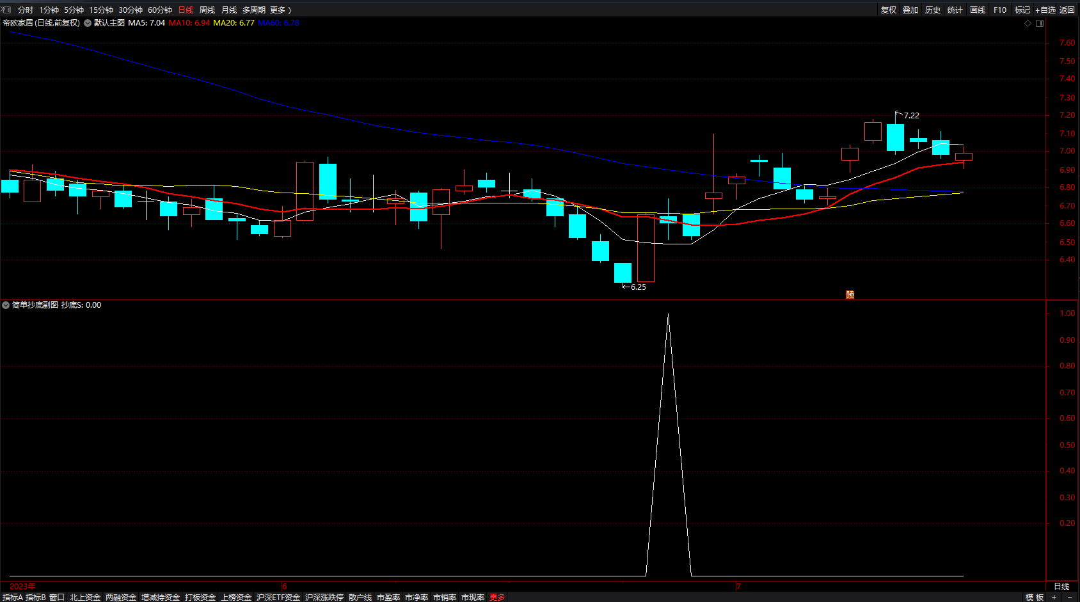
Task: Switch to the 周线 weekly chart tab
Action: 207,10
